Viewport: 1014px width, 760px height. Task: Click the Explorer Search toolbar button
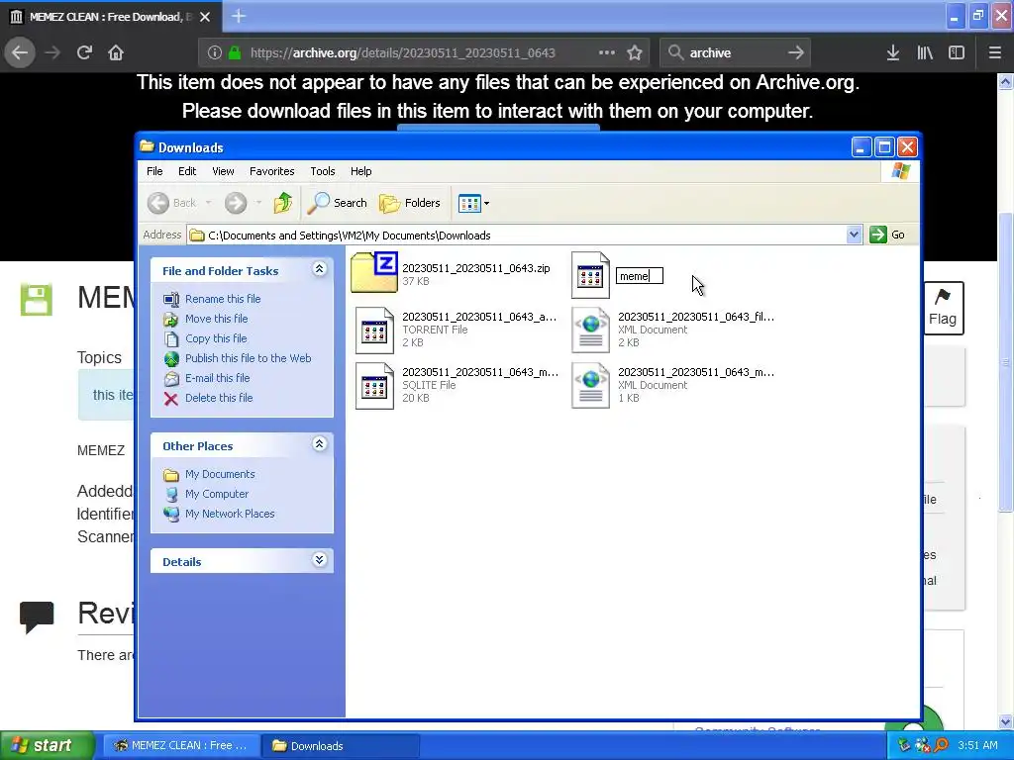(337, 203)
